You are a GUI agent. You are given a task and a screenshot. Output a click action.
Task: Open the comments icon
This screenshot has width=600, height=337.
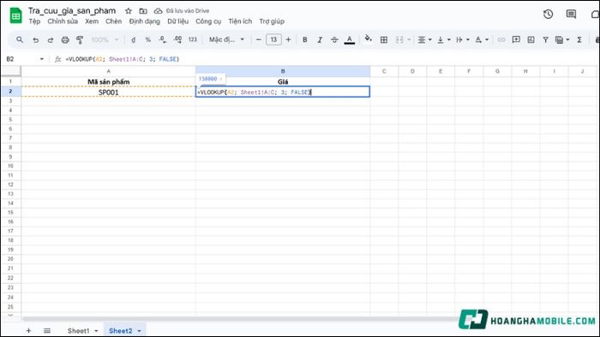571,15
